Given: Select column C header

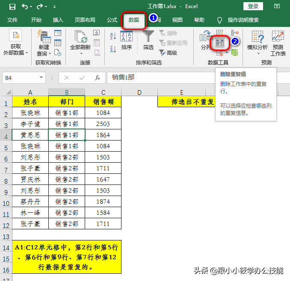Looking at the screenshot, I should 103,92.
